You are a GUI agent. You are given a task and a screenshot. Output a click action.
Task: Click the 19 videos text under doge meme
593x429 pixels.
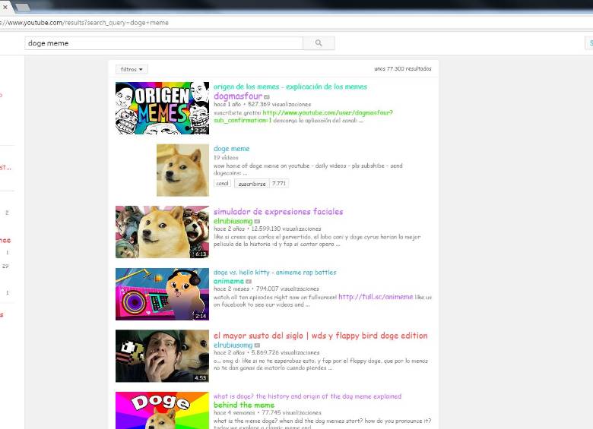226,157
